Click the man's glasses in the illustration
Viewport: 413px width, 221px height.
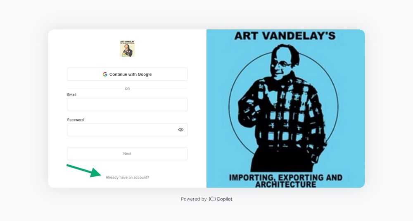pyautogui.click(x=282, y=64)
